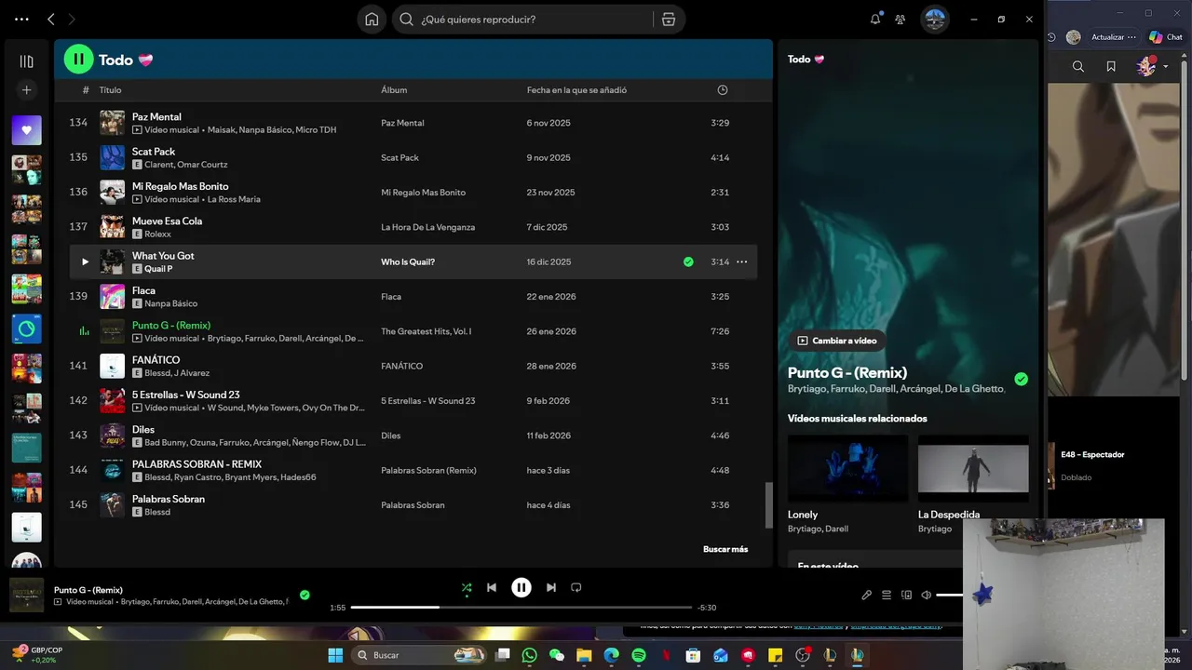
Task: Open the search icon in the browser window
Action: point(1078,66)
